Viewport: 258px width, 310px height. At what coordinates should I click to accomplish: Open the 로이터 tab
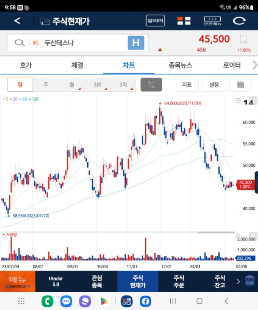point(232,65)
